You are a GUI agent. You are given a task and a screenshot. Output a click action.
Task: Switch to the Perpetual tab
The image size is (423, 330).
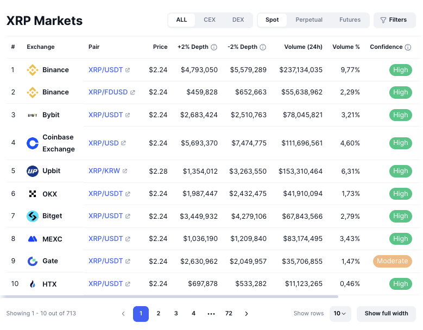(x=309, y=20)
